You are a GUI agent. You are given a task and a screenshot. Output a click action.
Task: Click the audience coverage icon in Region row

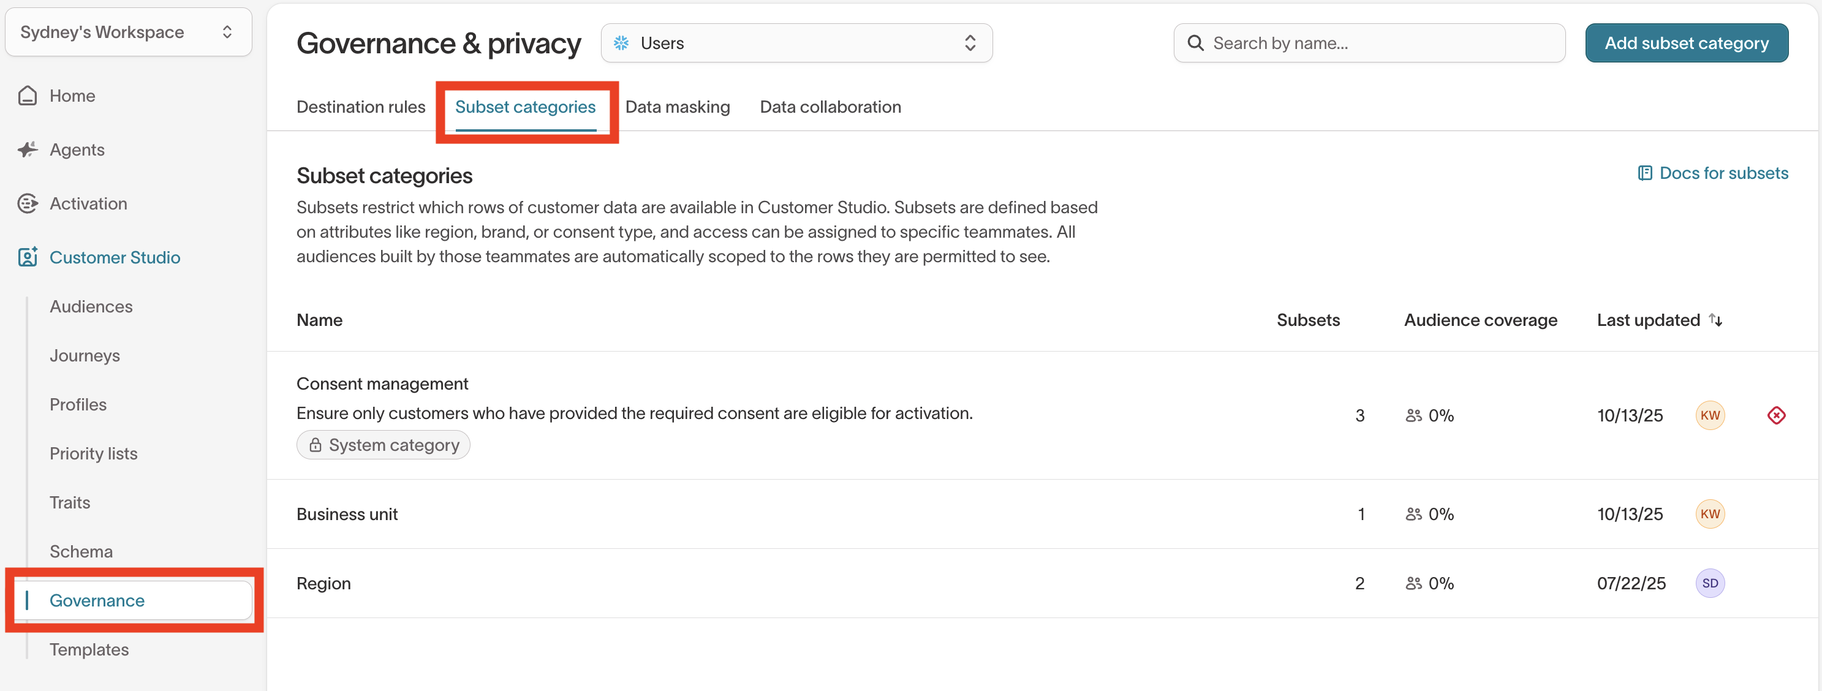point(1413,584)
